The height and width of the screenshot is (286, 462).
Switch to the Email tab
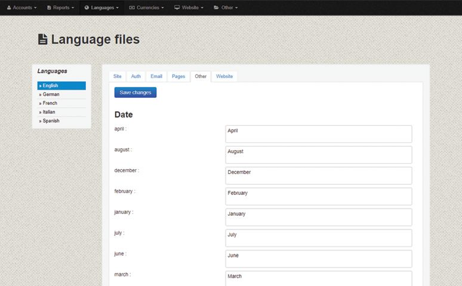click(156, 76)
